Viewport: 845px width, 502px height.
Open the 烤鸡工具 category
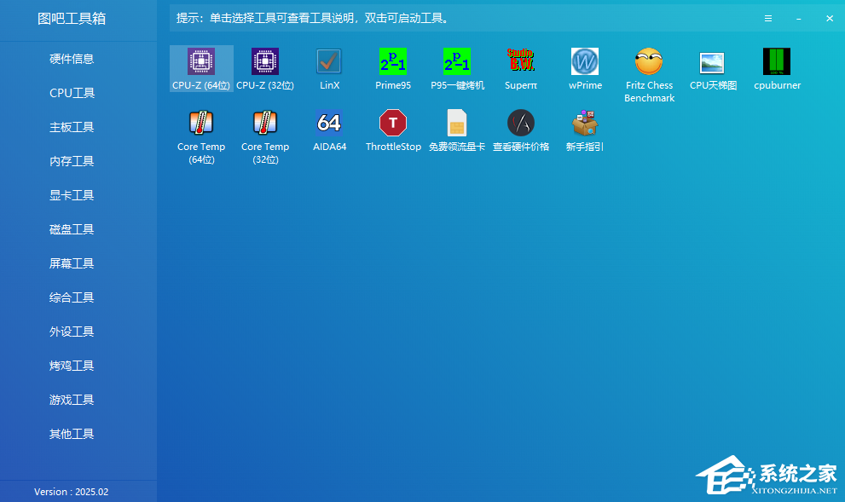click(72, 366)
